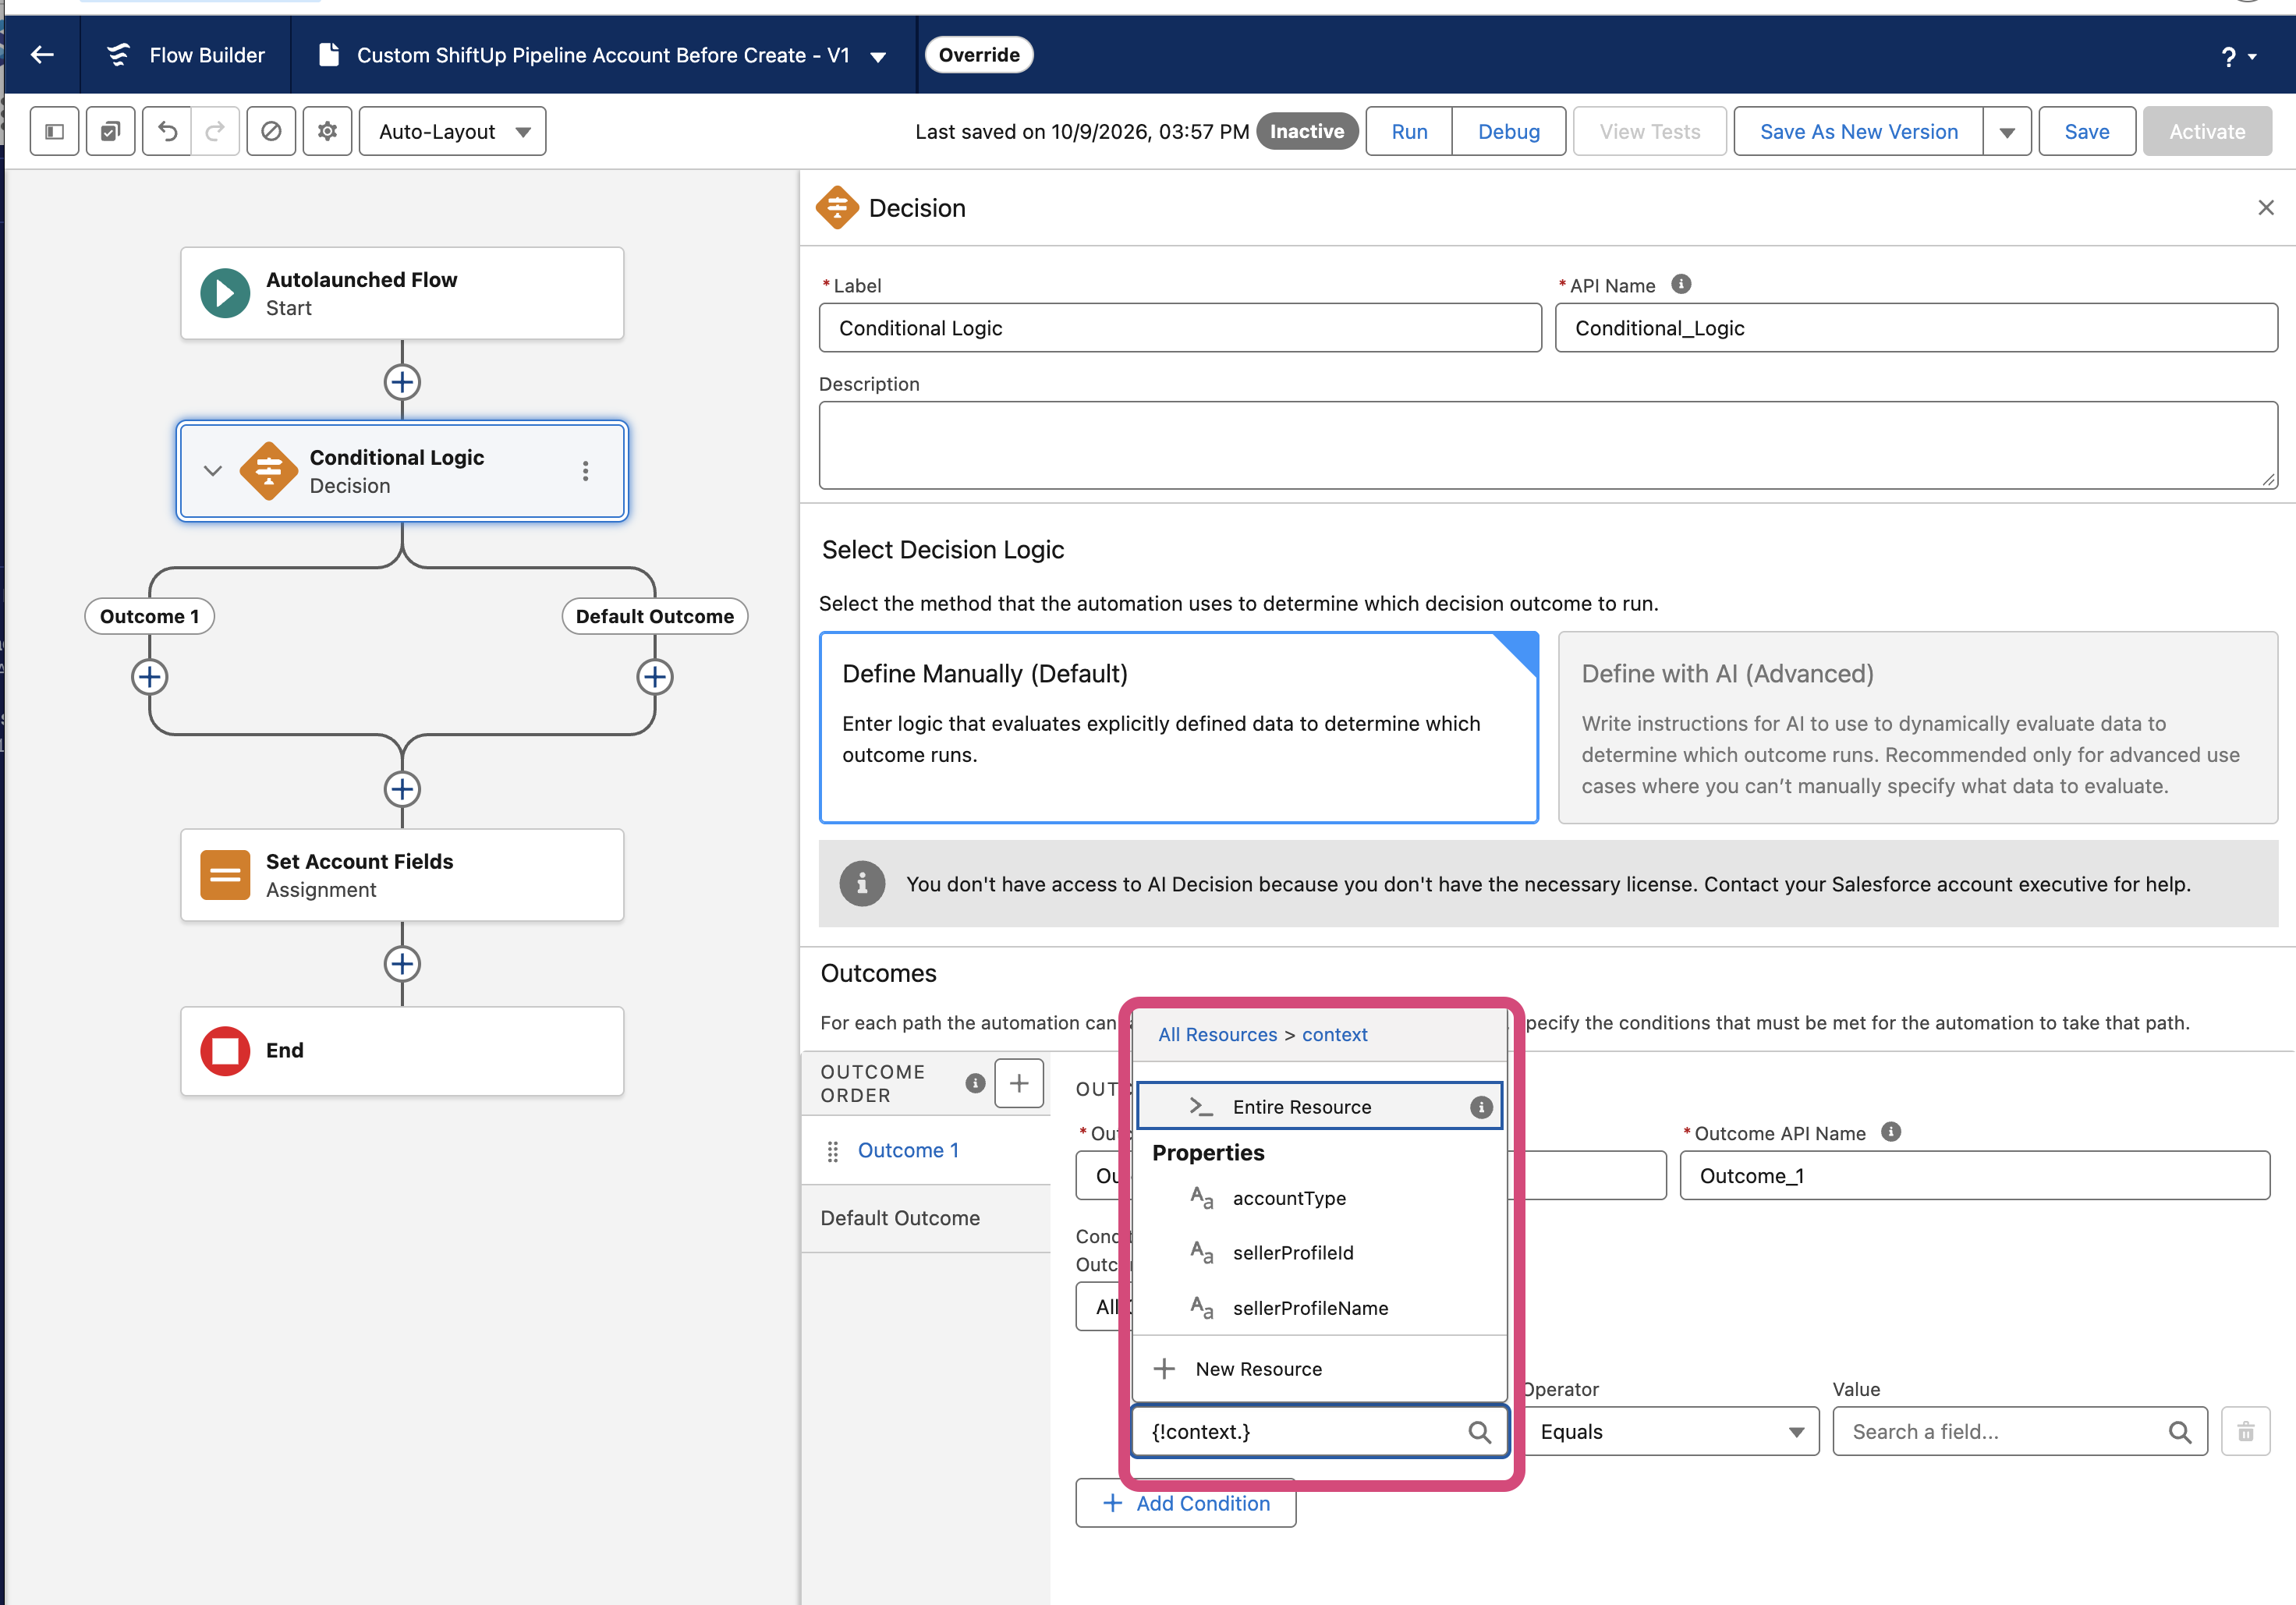The width and height of the screenshot is (2296, 1605).
Task: Add element under Outcome 1 path
Action: click(x=150, y=677)
